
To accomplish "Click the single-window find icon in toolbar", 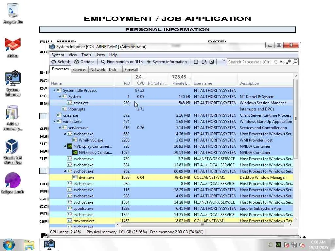I will coord(196,62).
